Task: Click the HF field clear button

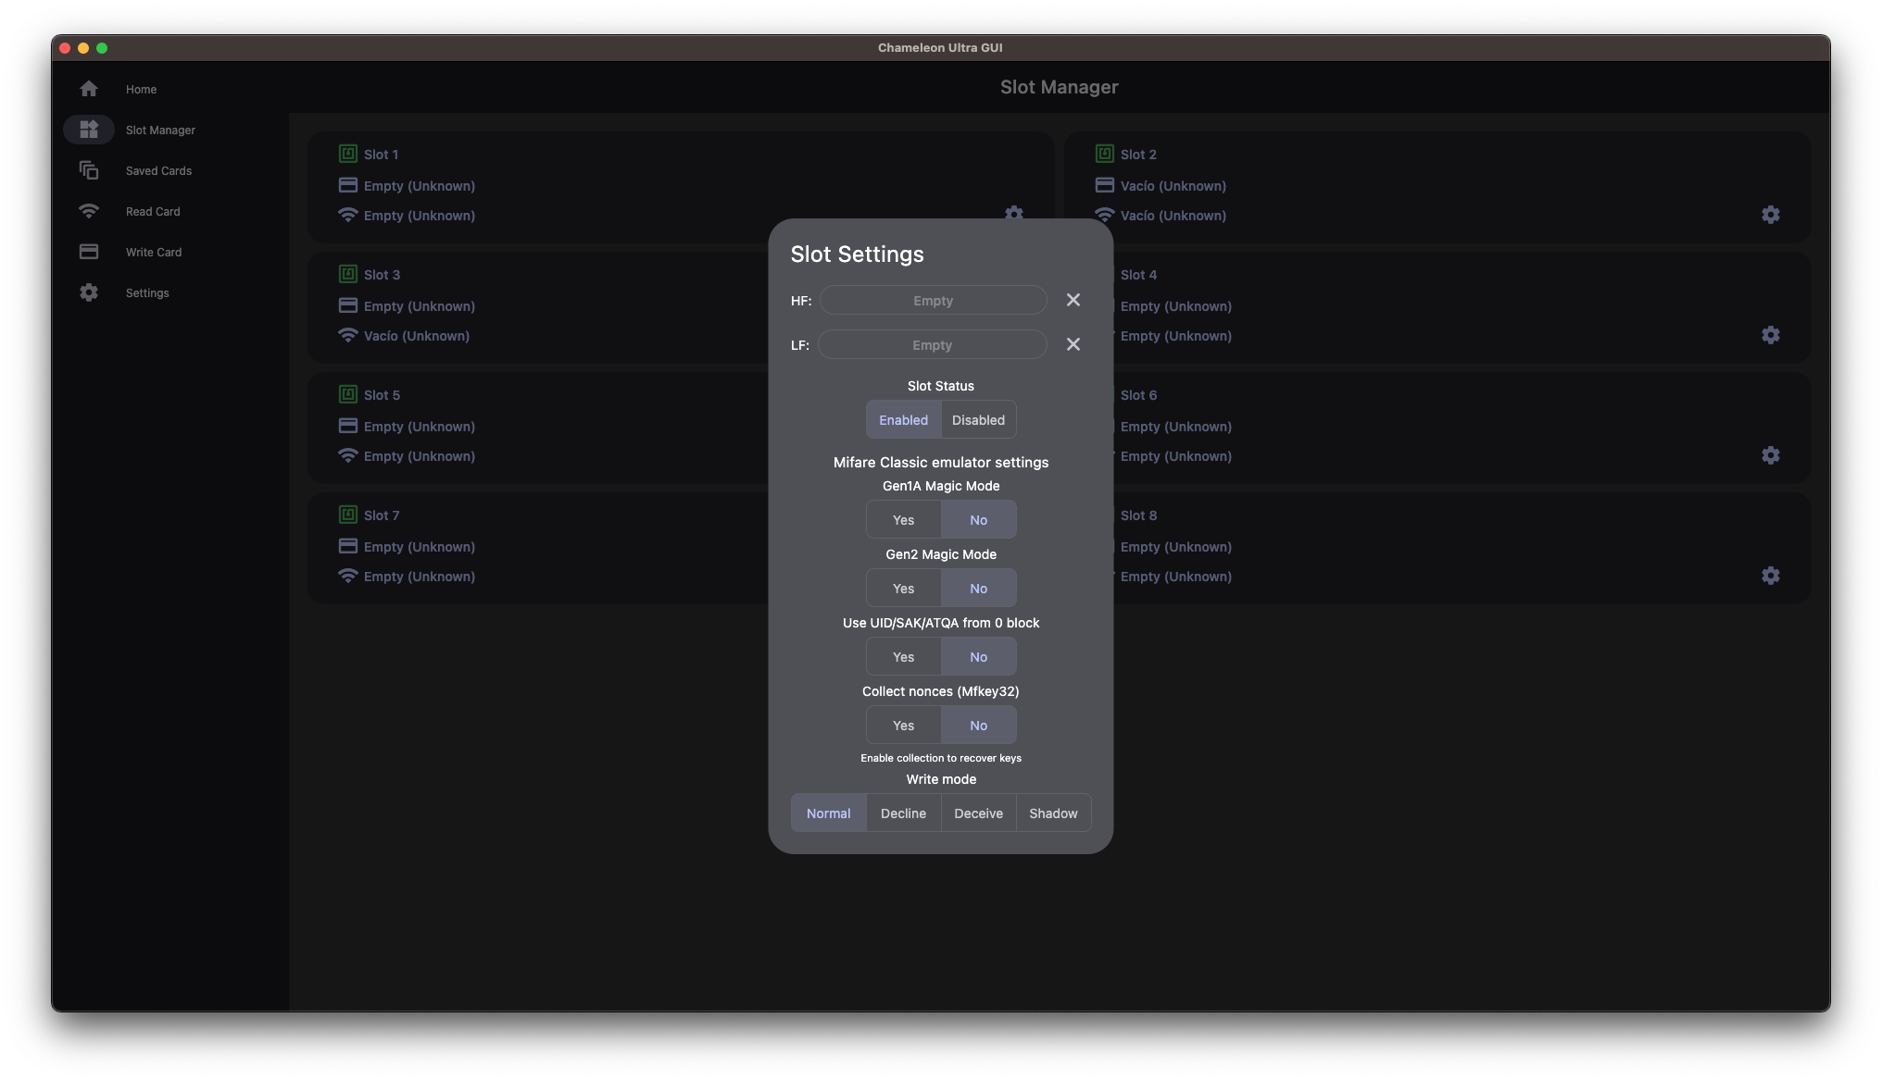Action: (x=1073, y=300)
